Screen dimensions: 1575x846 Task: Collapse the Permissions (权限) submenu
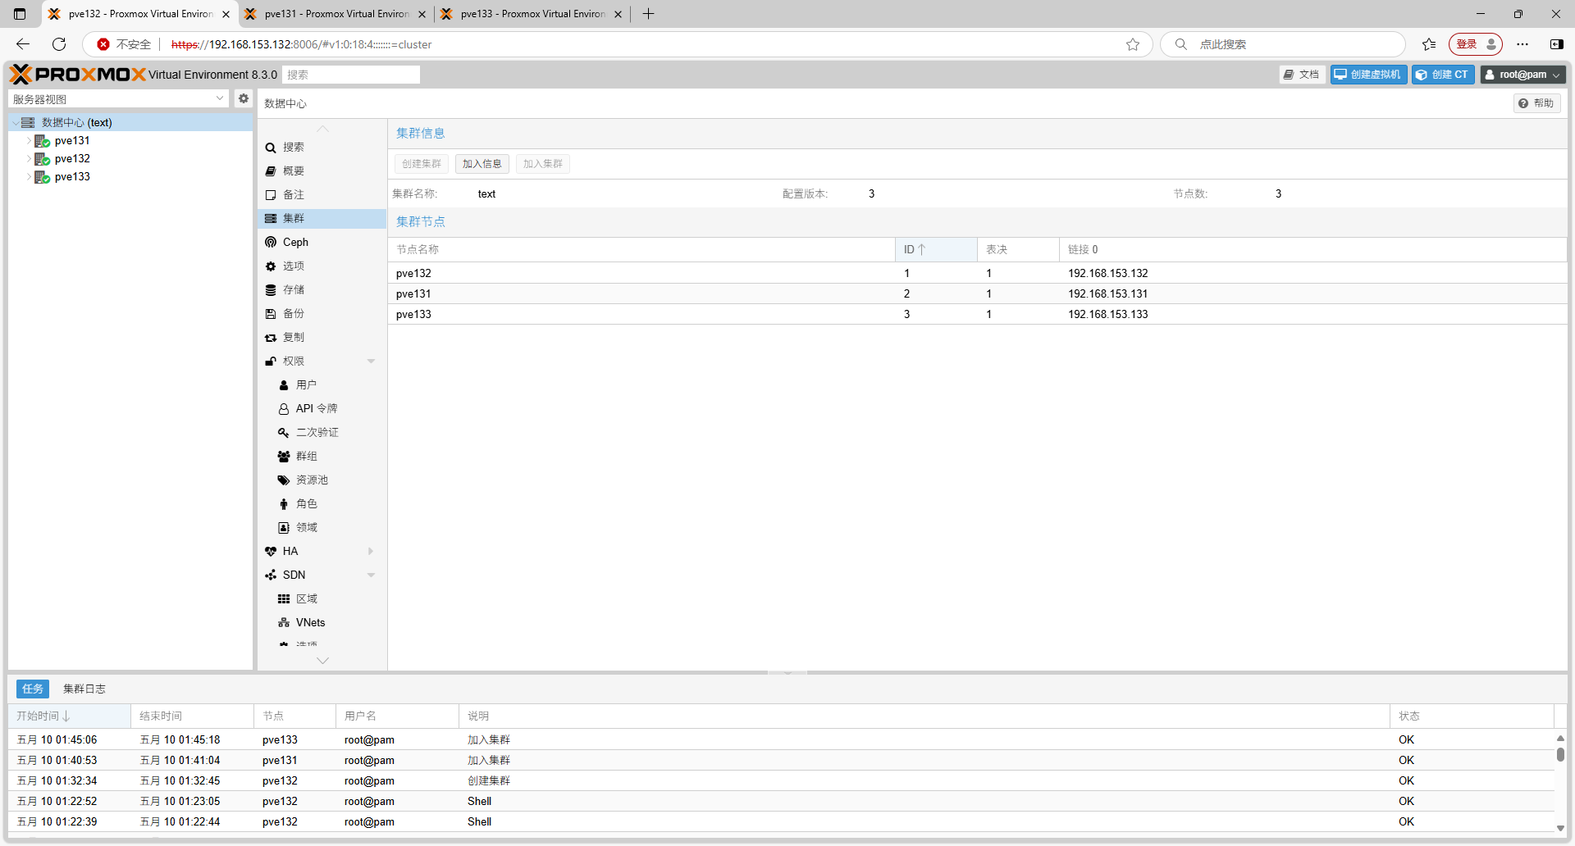point(371,361)
